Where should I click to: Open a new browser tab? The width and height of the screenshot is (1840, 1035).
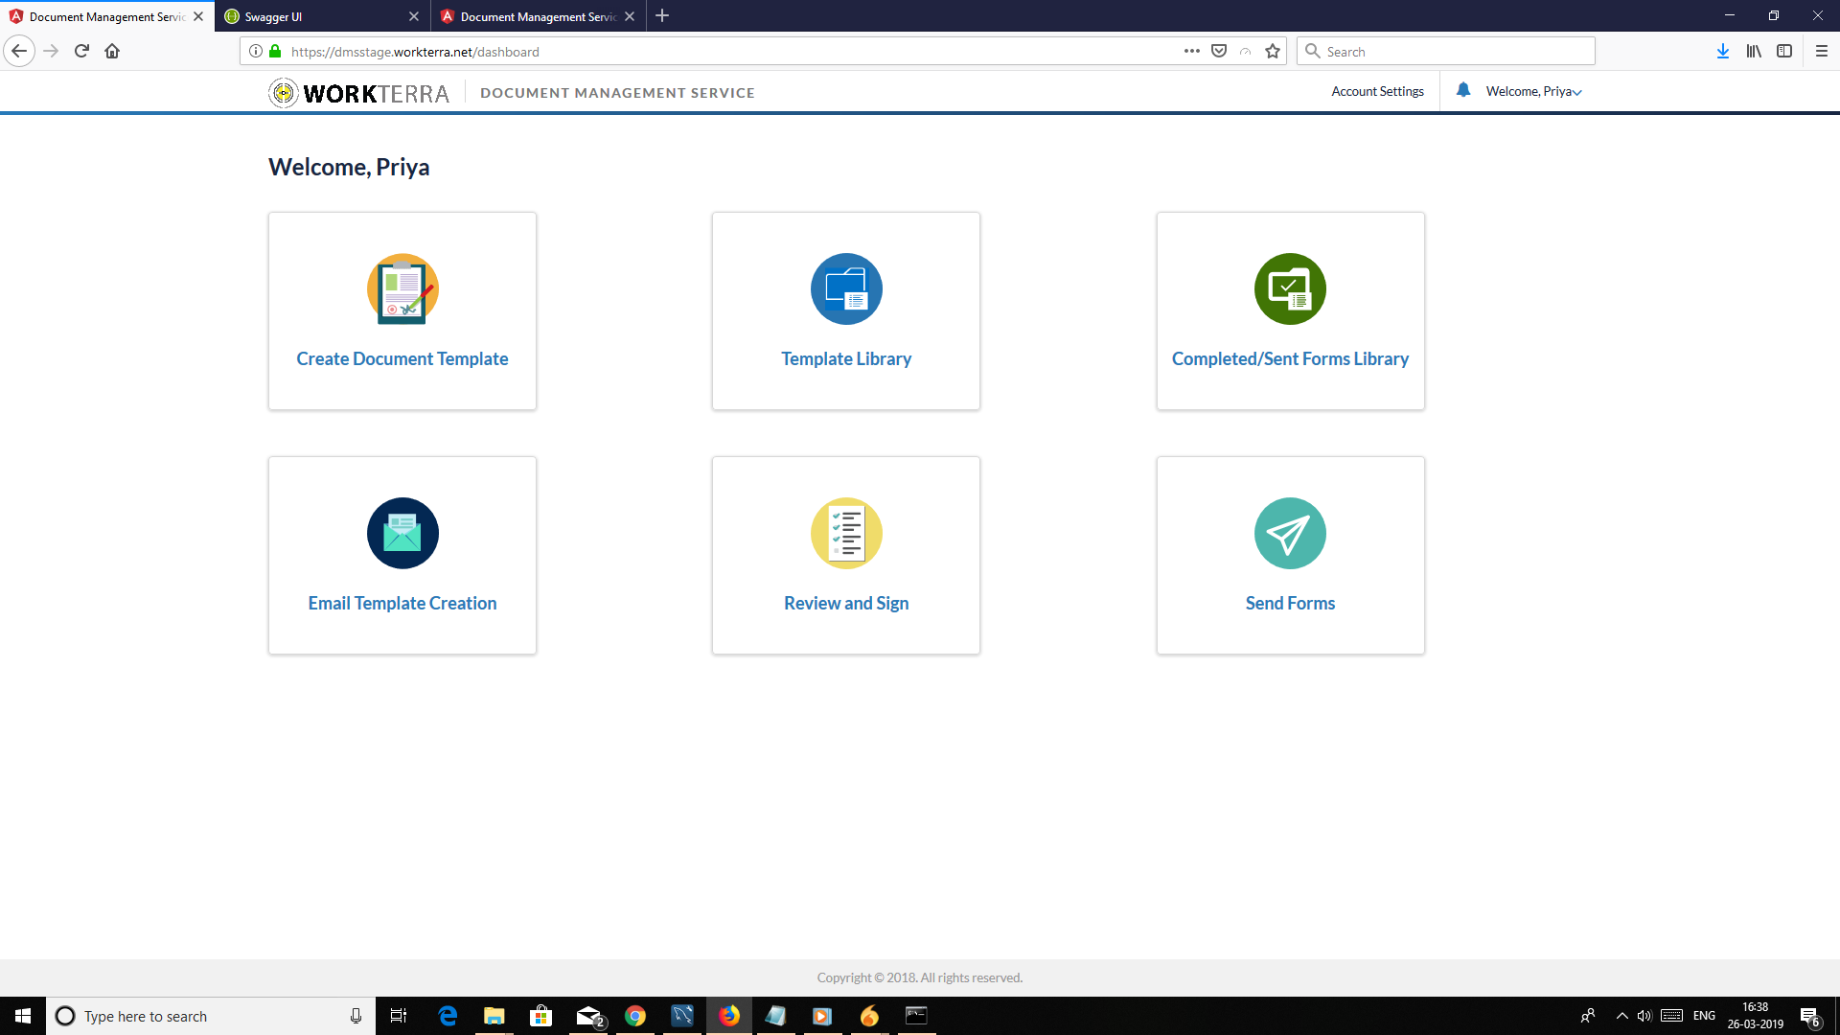click(x=662, y=16)
